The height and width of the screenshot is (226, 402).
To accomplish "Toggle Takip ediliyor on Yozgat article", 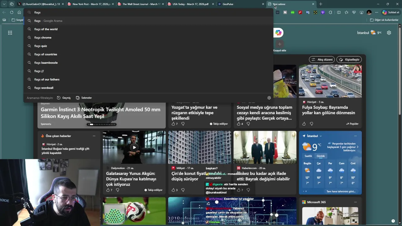I will pyautogui.click(x=219, y=124).
